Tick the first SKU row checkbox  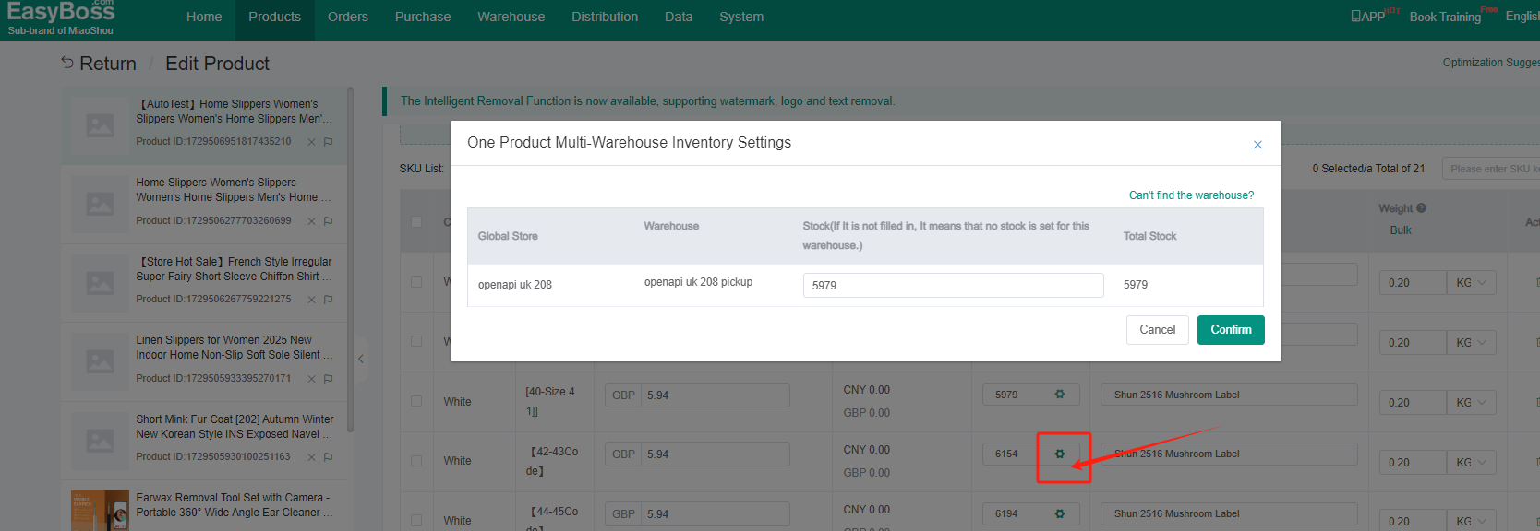pyautogui.click(x=416, y=281)
